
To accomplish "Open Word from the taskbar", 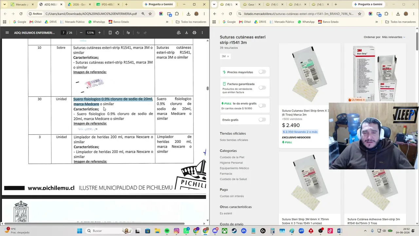I will coord(340,231).
